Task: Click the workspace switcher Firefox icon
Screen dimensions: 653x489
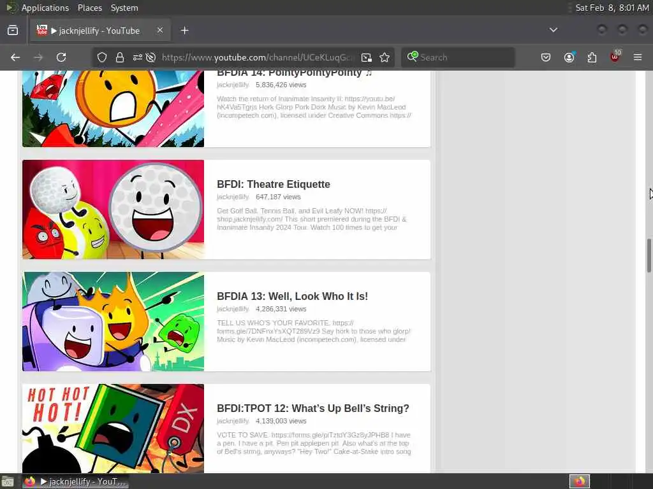Action: [x=579, y=481]
